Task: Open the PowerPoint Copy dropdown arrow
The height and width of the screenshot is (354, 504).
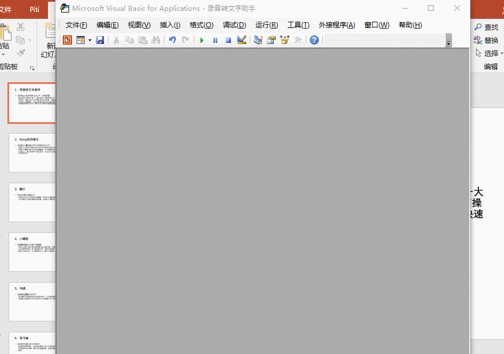Action: tap(30, 40)
